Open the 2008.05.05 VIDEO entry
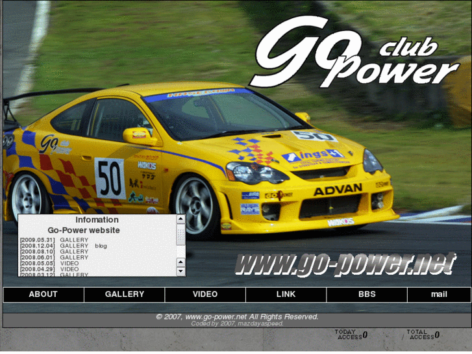 [x=69, y=263]
